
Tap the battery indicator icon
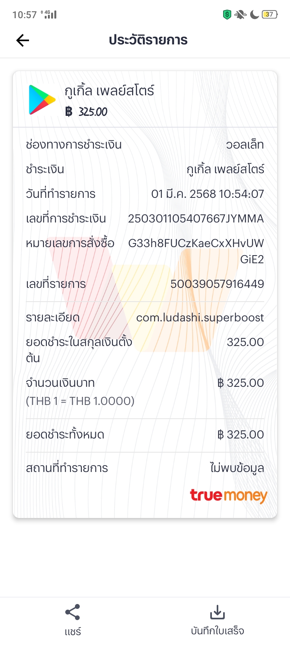coord(270,15)
